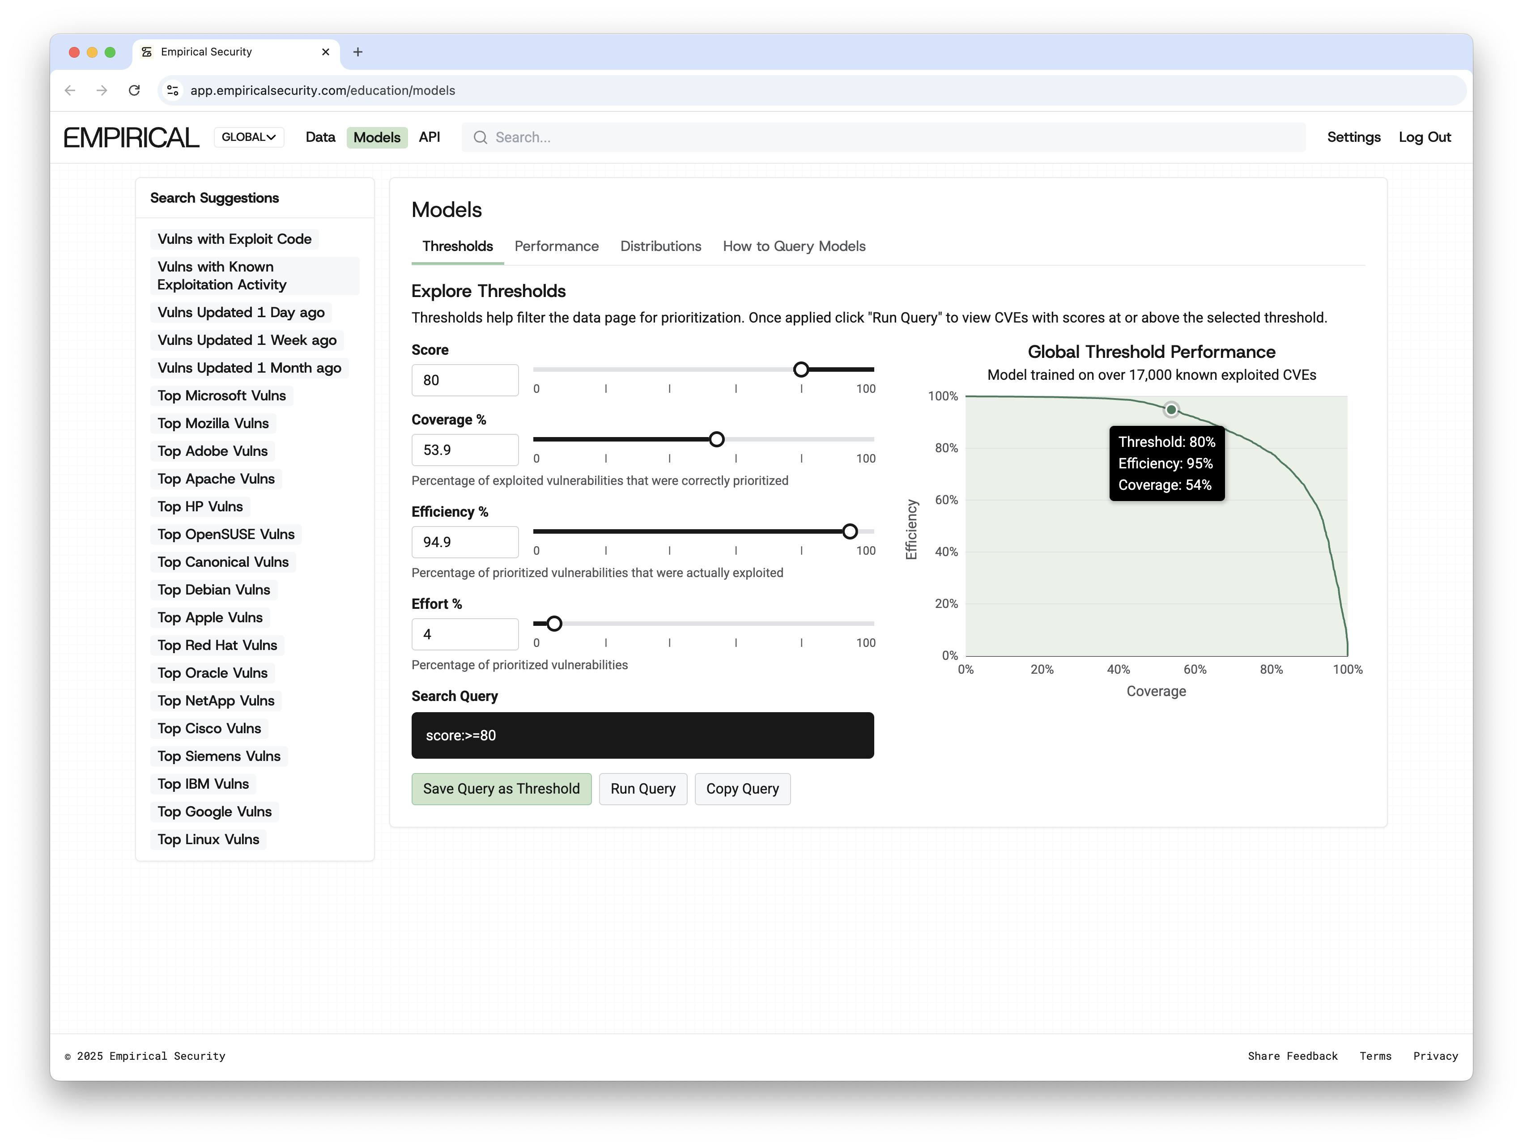This screenshot has height=1147, width=1523.
Task: Click the browser reload icon
Action: pos(134,90)
